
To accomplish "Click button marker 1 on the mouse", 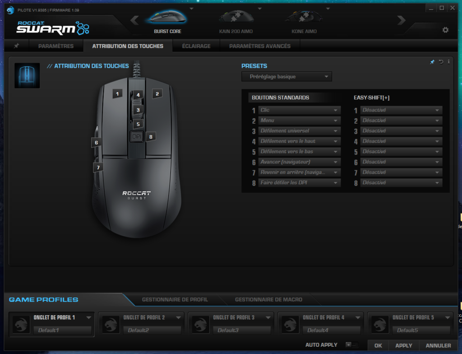I will pos(117,94).
